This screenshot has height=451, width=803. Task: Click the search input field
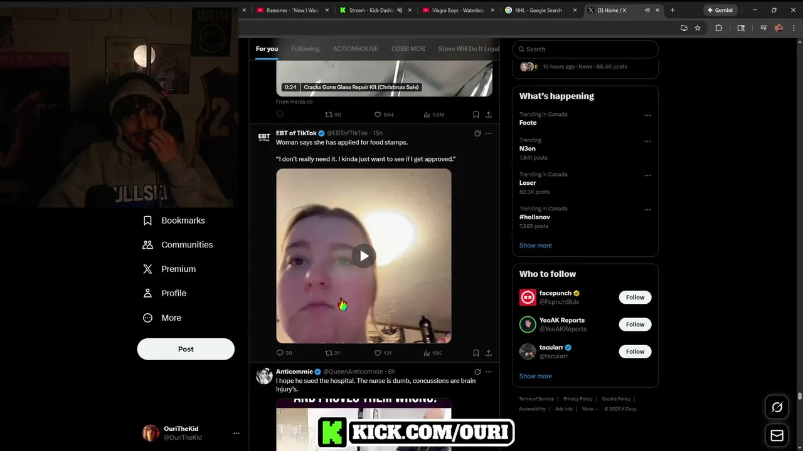pyautogui.click(x=585, y=49)
